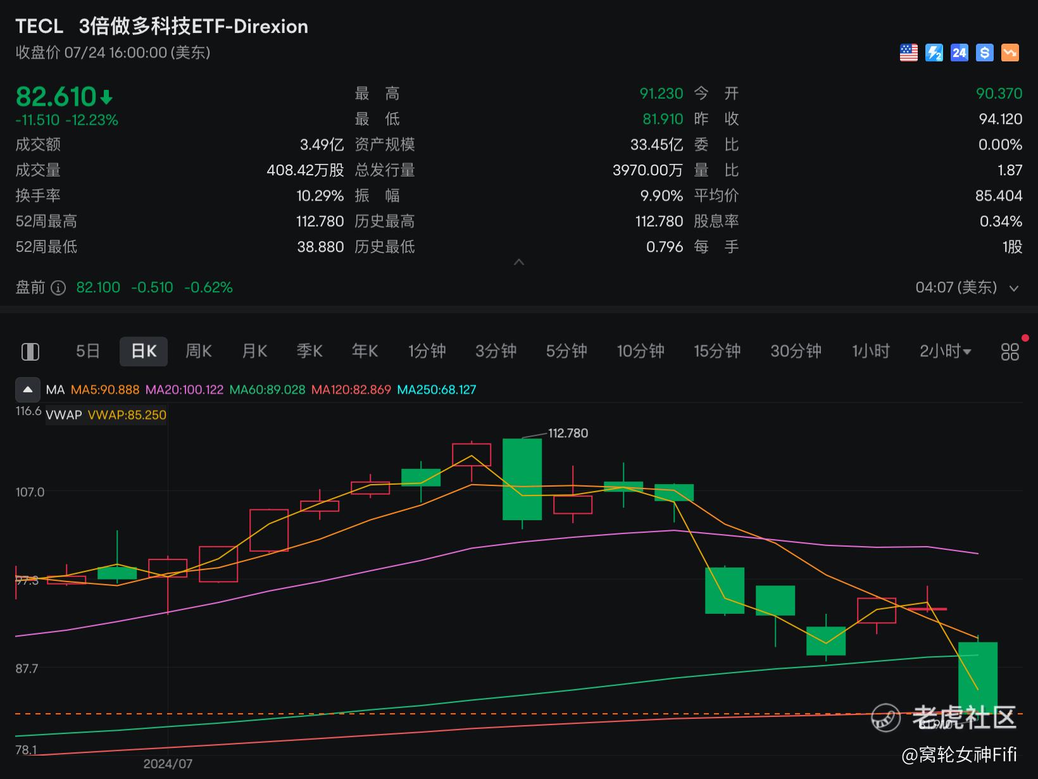Select the 年K chart tab

365,351
